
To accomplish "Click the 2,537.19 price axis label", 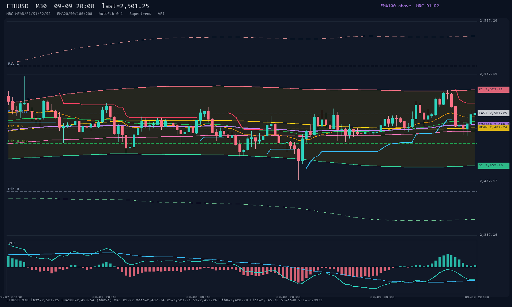I will coord(489,74).
